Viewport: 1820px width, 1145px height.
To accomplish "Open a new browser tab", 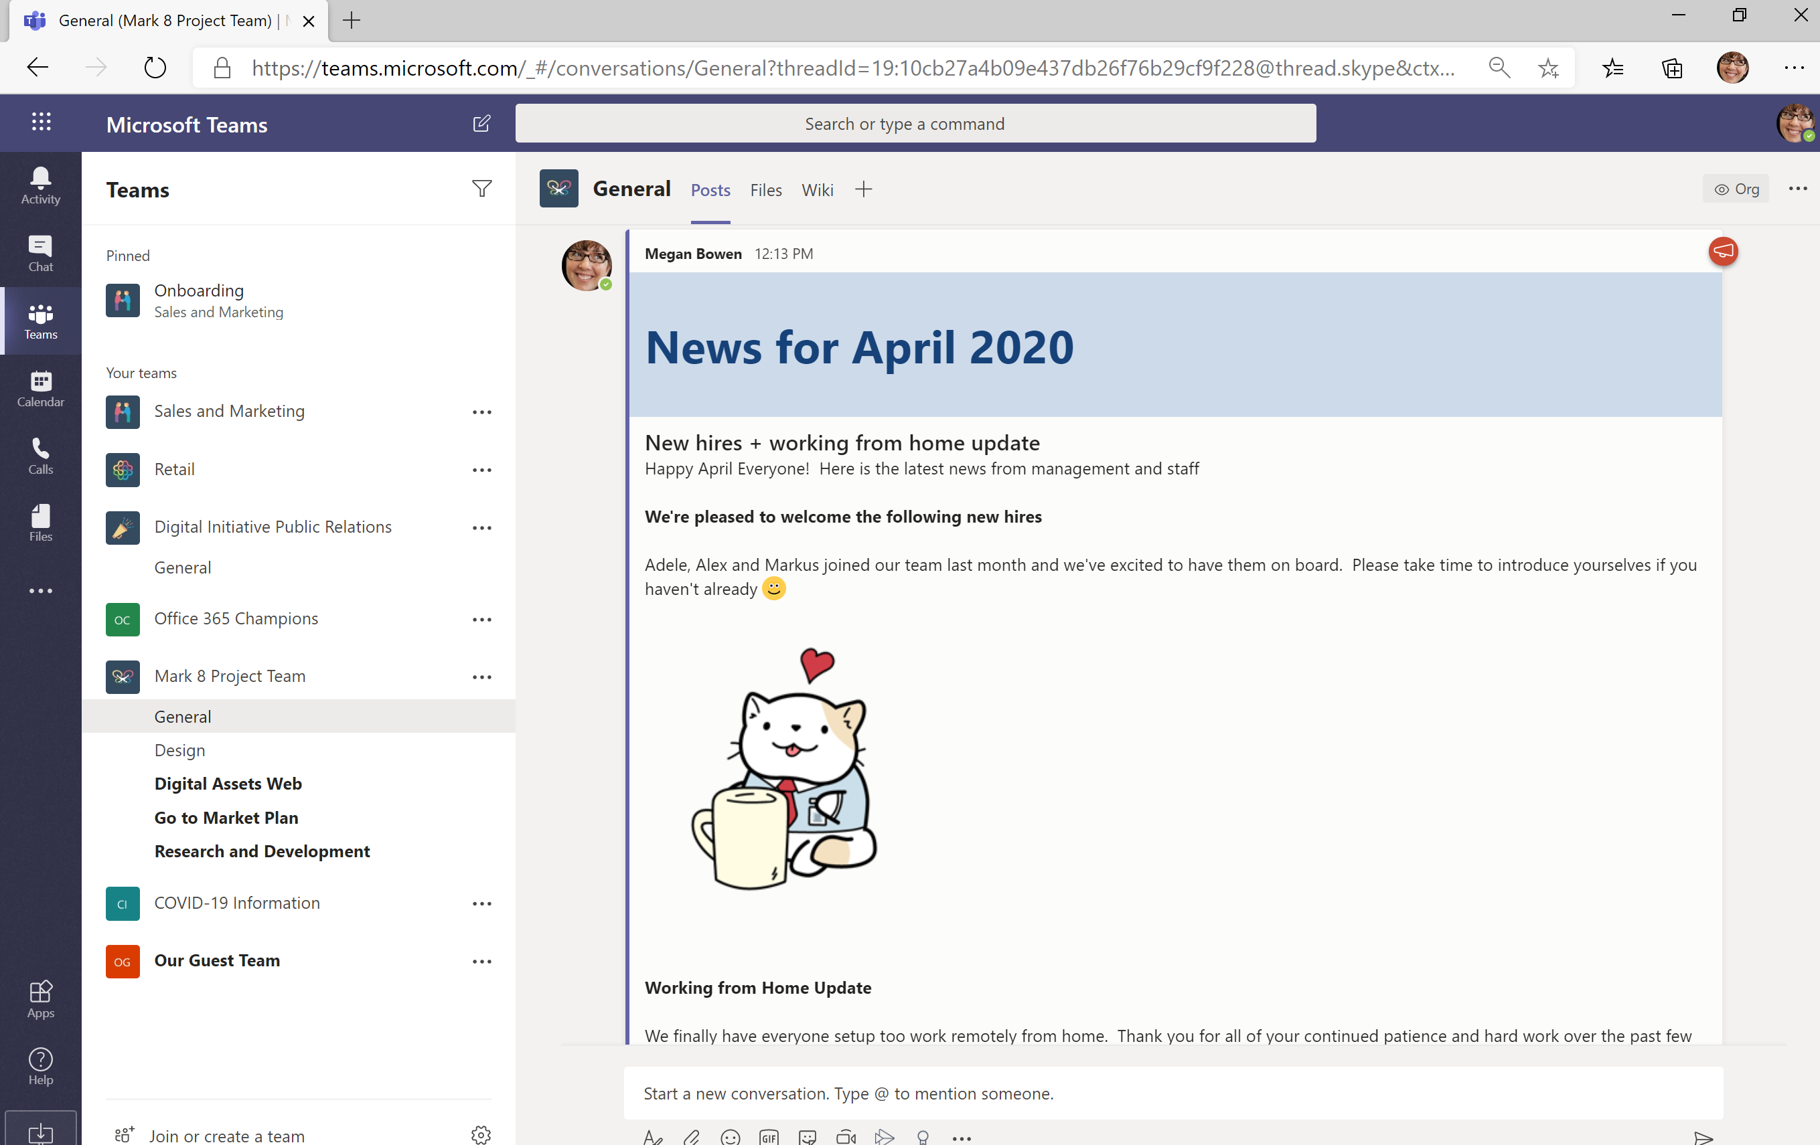I will click(352, 20).
